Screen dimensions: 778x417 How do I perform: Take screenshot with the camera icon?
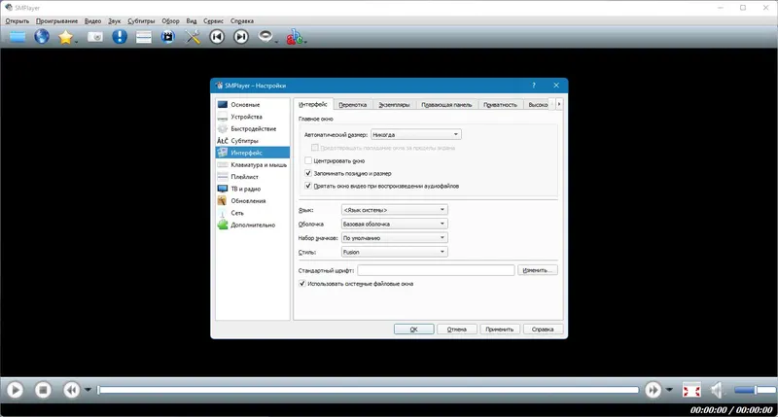tap(94, 37)
